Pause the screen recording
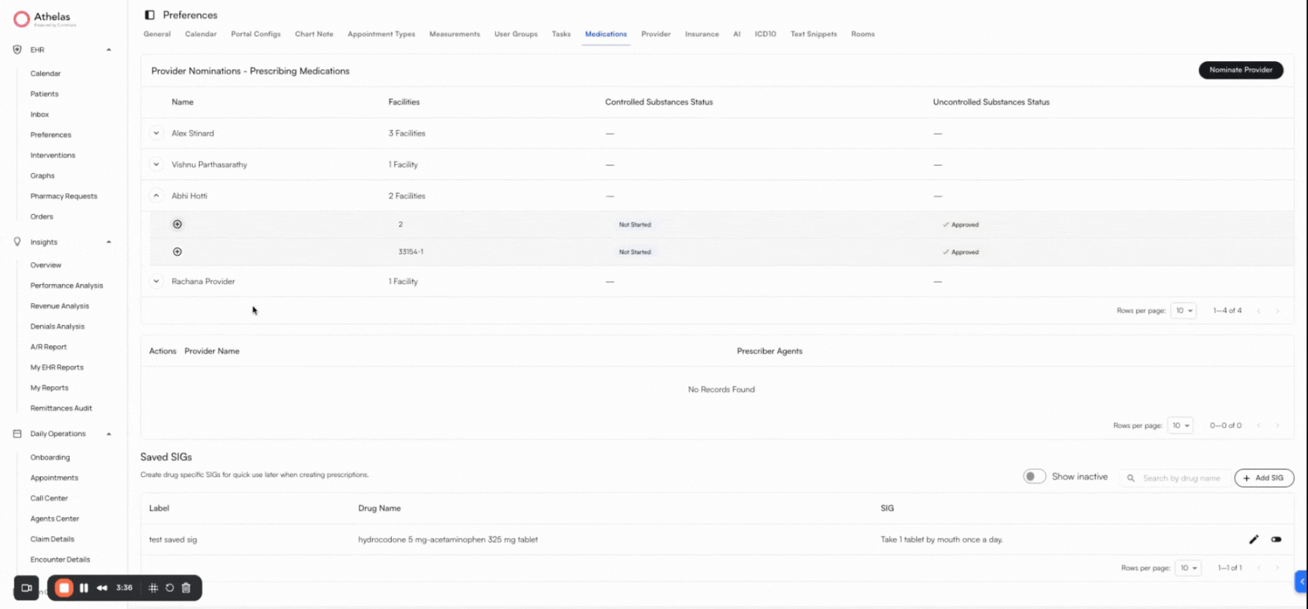This screenshot has width=1308, height=609. 84,588
